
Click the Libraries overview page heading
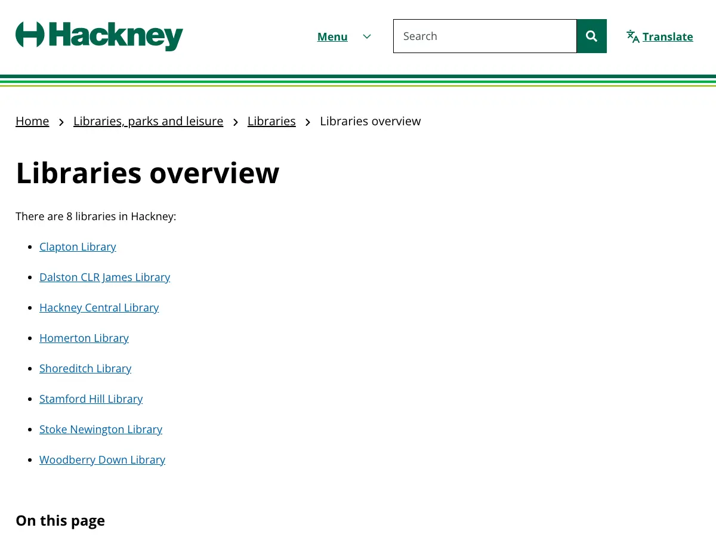(x=147, y=173)
